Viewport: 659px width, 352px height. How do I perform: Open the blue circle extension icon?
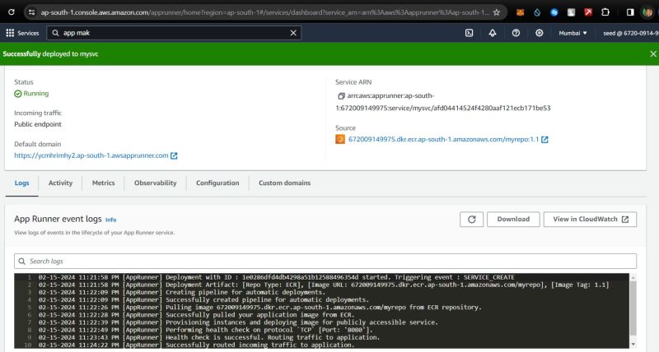(x=554, y=12)
